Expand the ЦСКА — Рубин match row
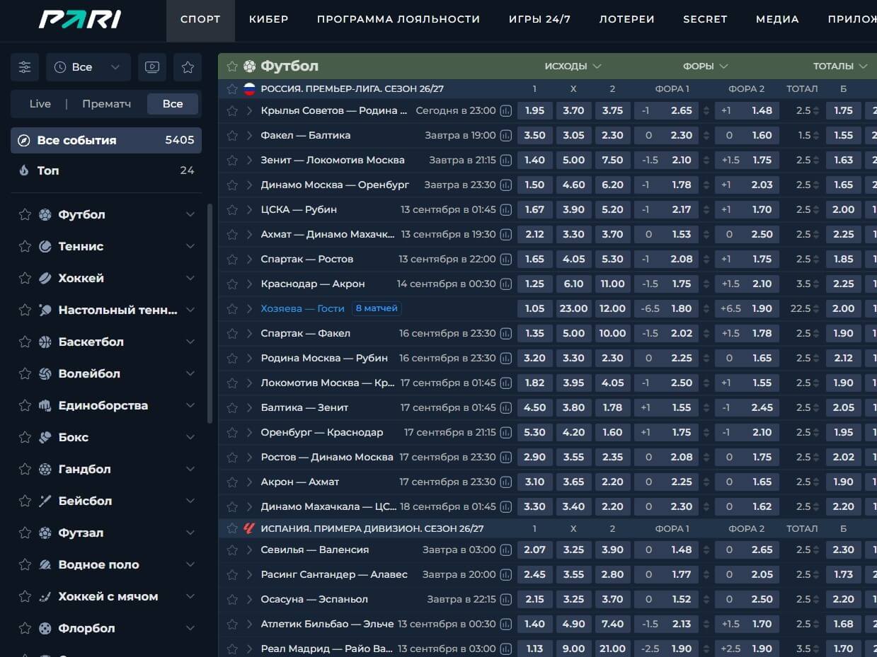Image resolution: width=877 pixels, height=657 pixels. tap(249, 209)
